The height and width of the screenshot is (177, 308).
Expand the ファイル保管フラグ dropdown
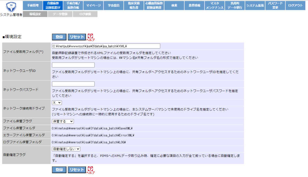click(x=63, y=121)
